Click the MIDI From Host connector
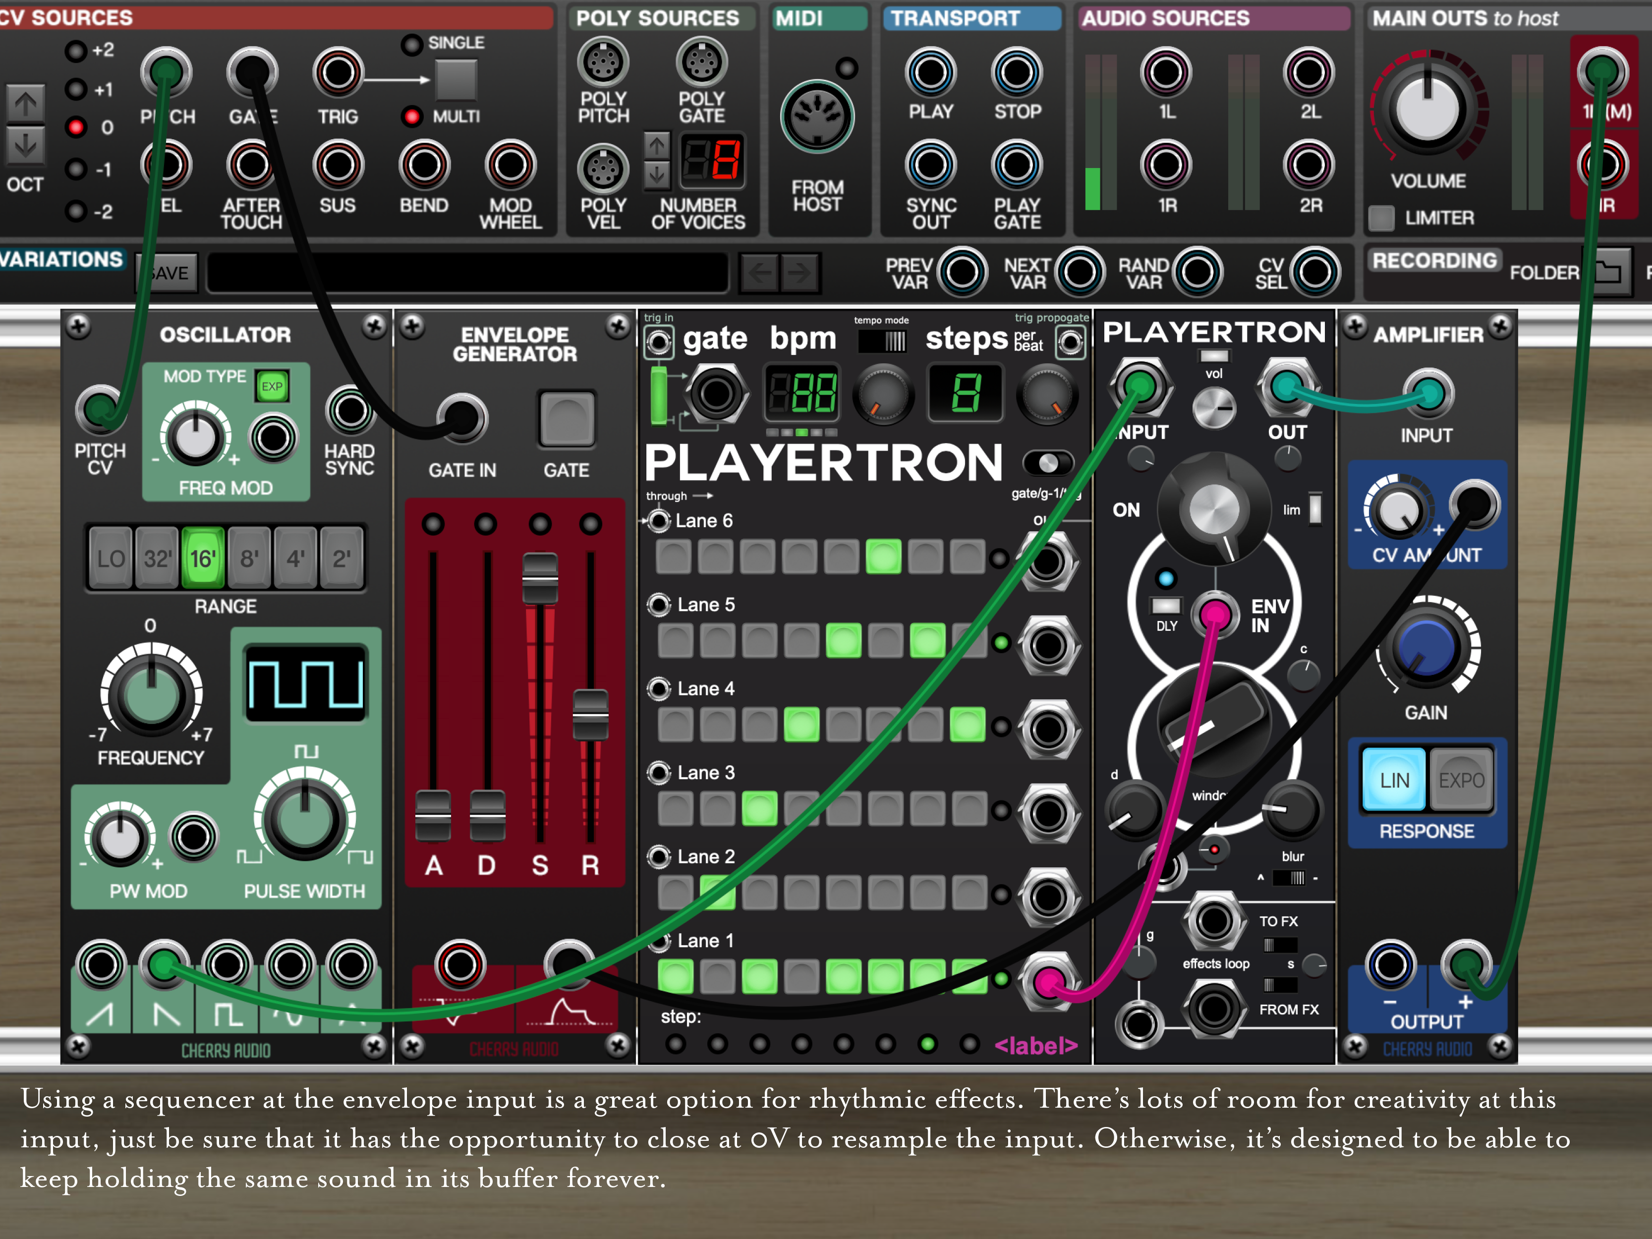 pyautogui.click(x=817, y=117)
